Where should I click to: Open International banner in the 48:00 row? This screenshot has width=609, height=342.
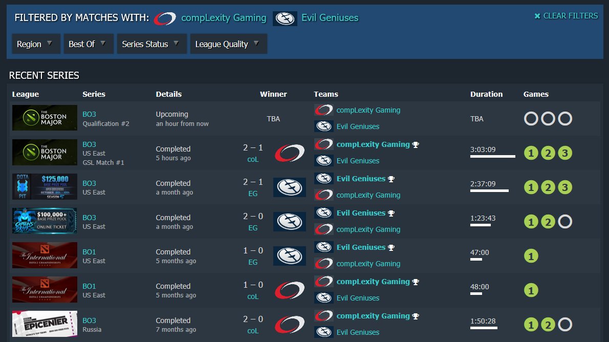point(45,290)
